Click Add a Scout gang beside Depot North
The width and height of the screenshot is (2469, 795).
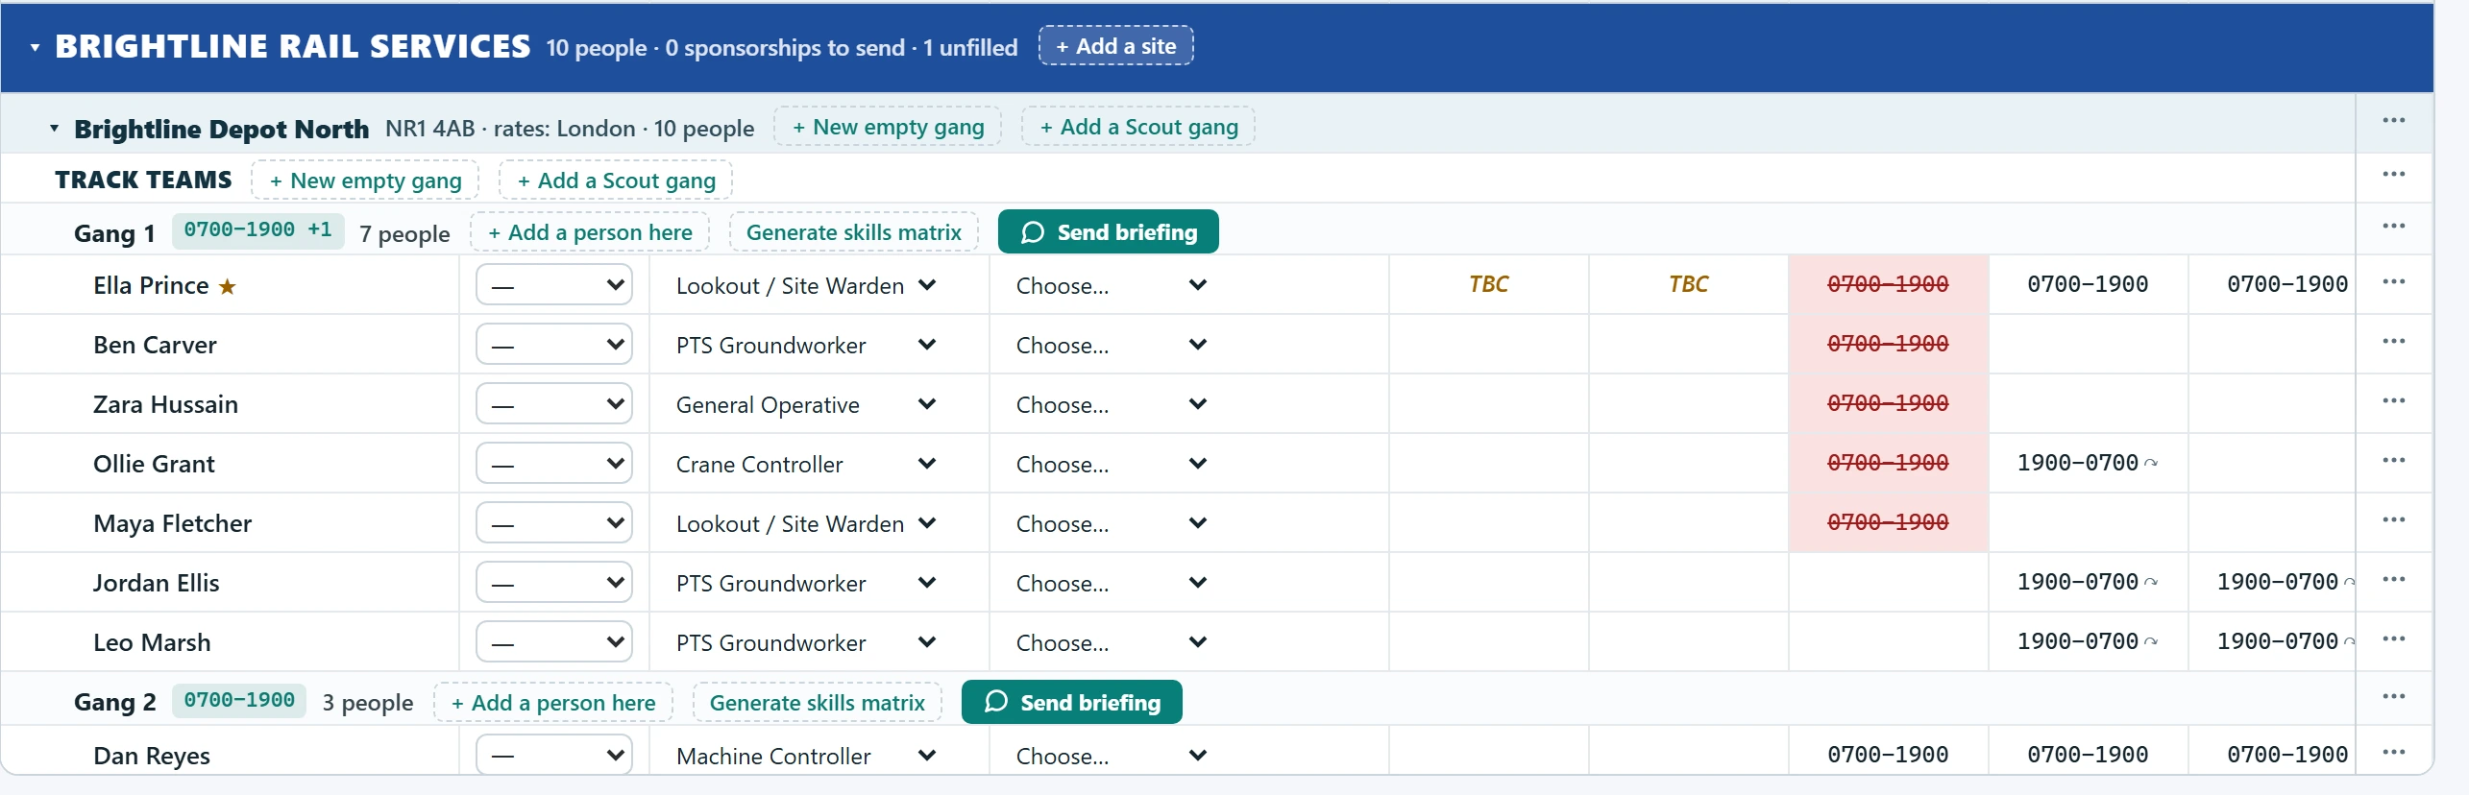tap(1138, 127)
